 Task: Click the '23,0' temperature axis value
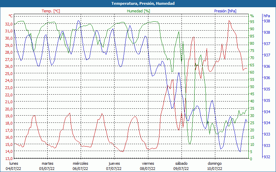pyautogui.click(x=9, y=88)
